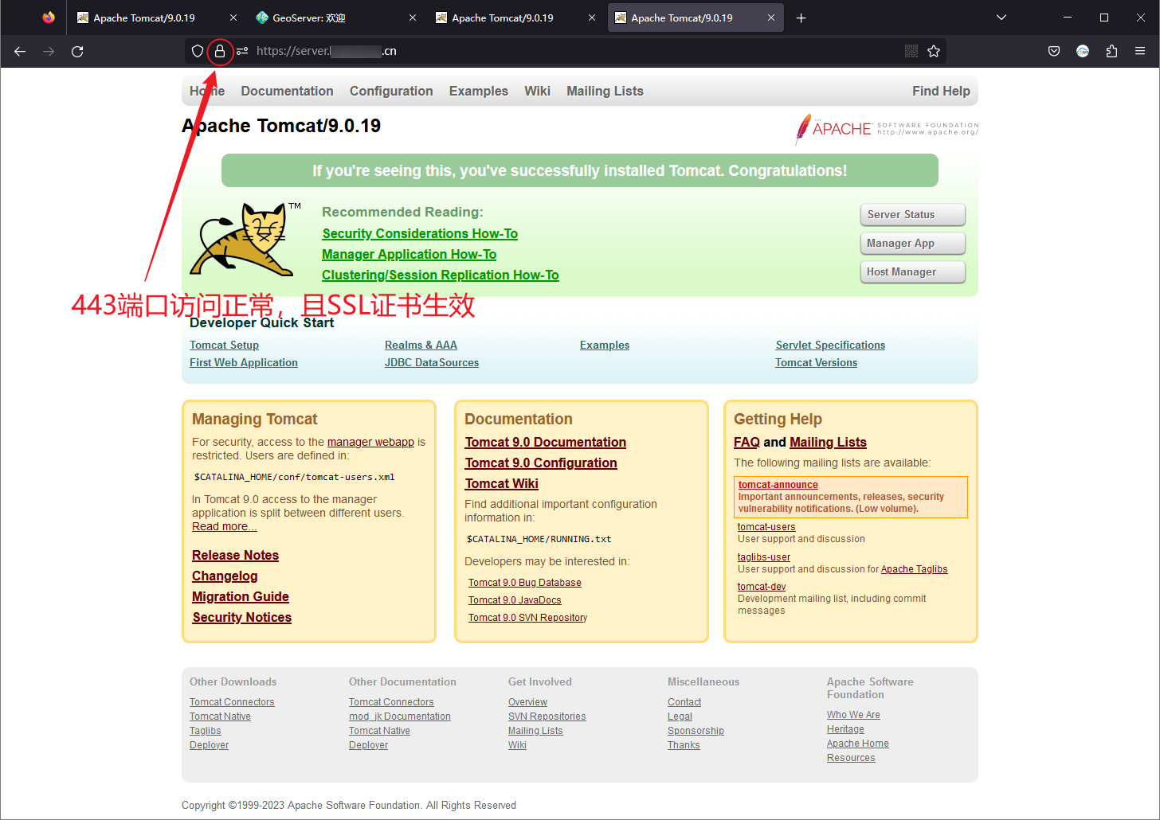This screenshot has height=820, width=1160.
Task: Open the Migration Guide link
Action: 241,596
